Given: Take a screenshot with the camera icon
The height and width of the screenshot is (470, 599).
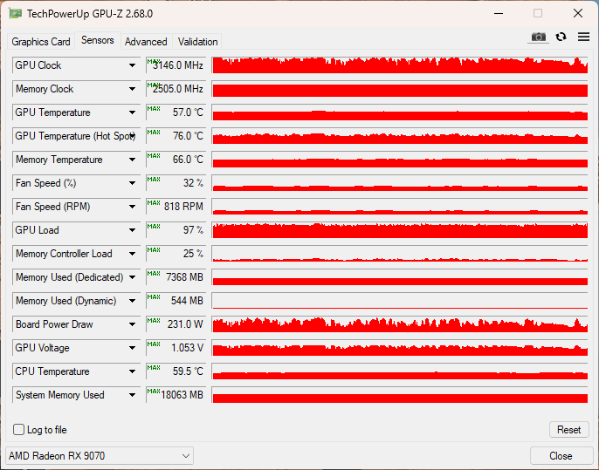Looking at the screenshot, I should coord(538,37).
